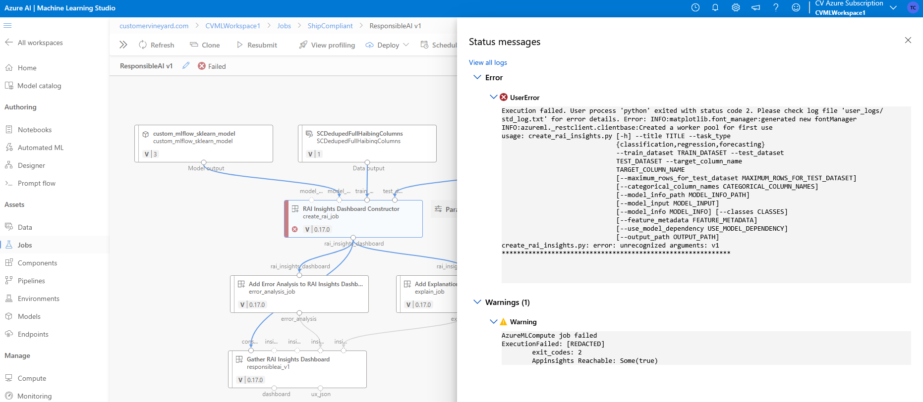
Task: Expand the CV Azure Subscription workspace switcher
Action: tap(893, 7)
